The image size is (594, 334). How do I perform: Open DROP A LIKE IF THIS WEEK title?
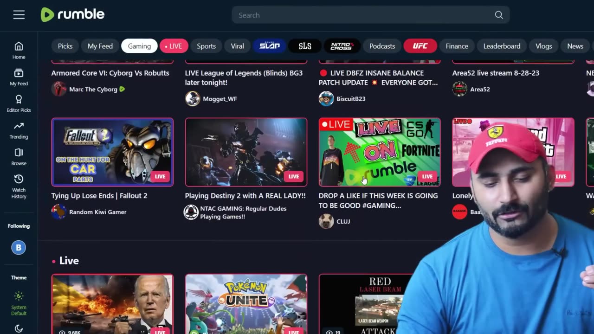(x=378, y=200)
